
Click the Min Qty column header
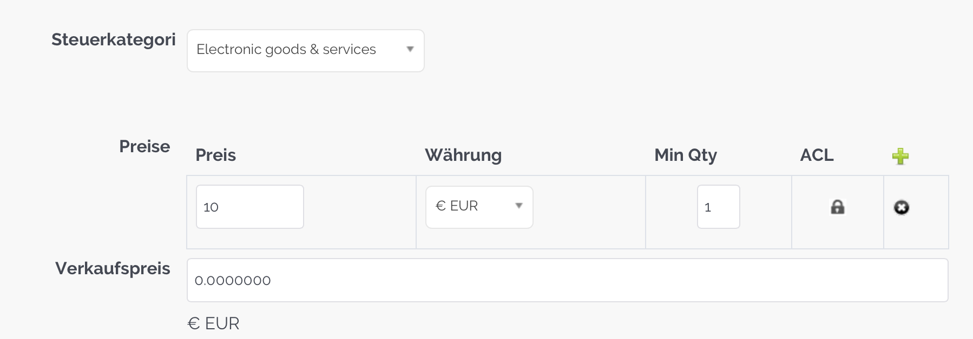click(686, 155)
